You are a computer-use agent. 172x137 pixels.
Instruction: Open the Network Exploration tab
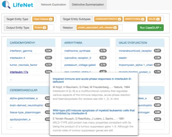(53, 4)
